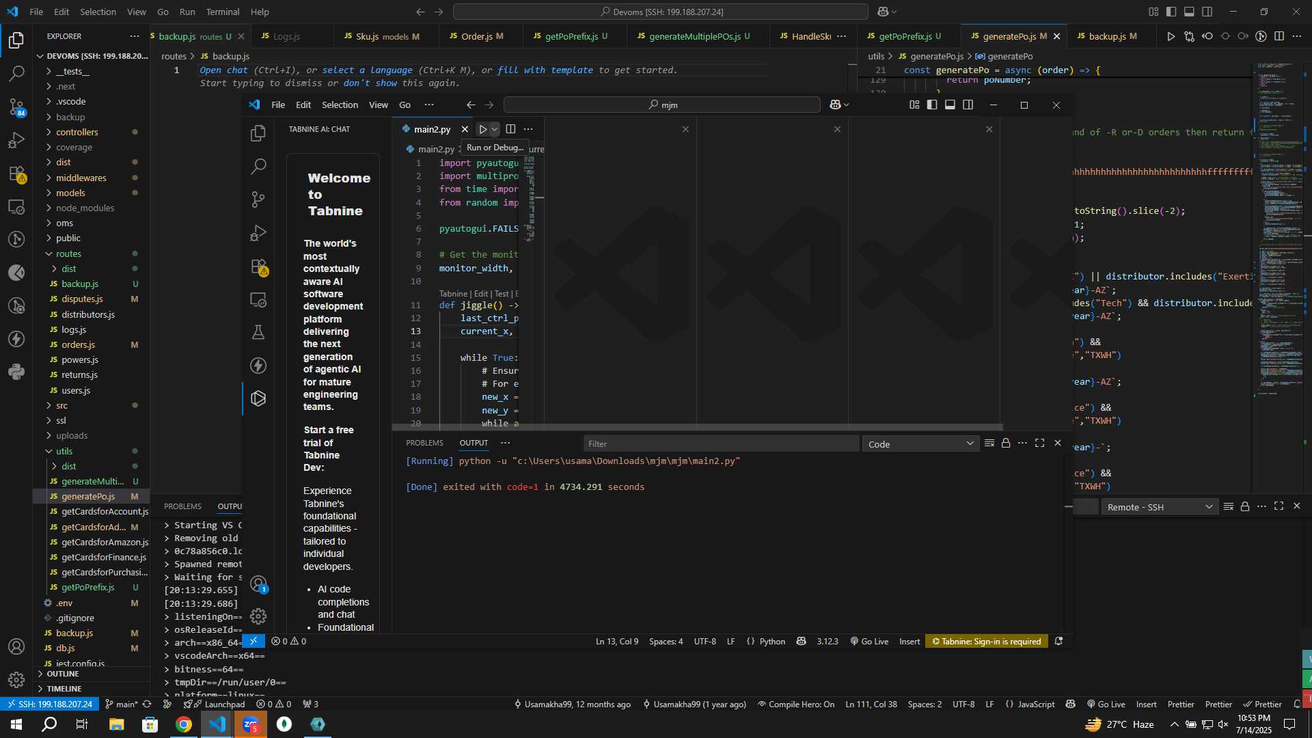Open notifications bell in mjm status bar
Viewport: 1312px width, 738px height.
[x=1058, y=641]
